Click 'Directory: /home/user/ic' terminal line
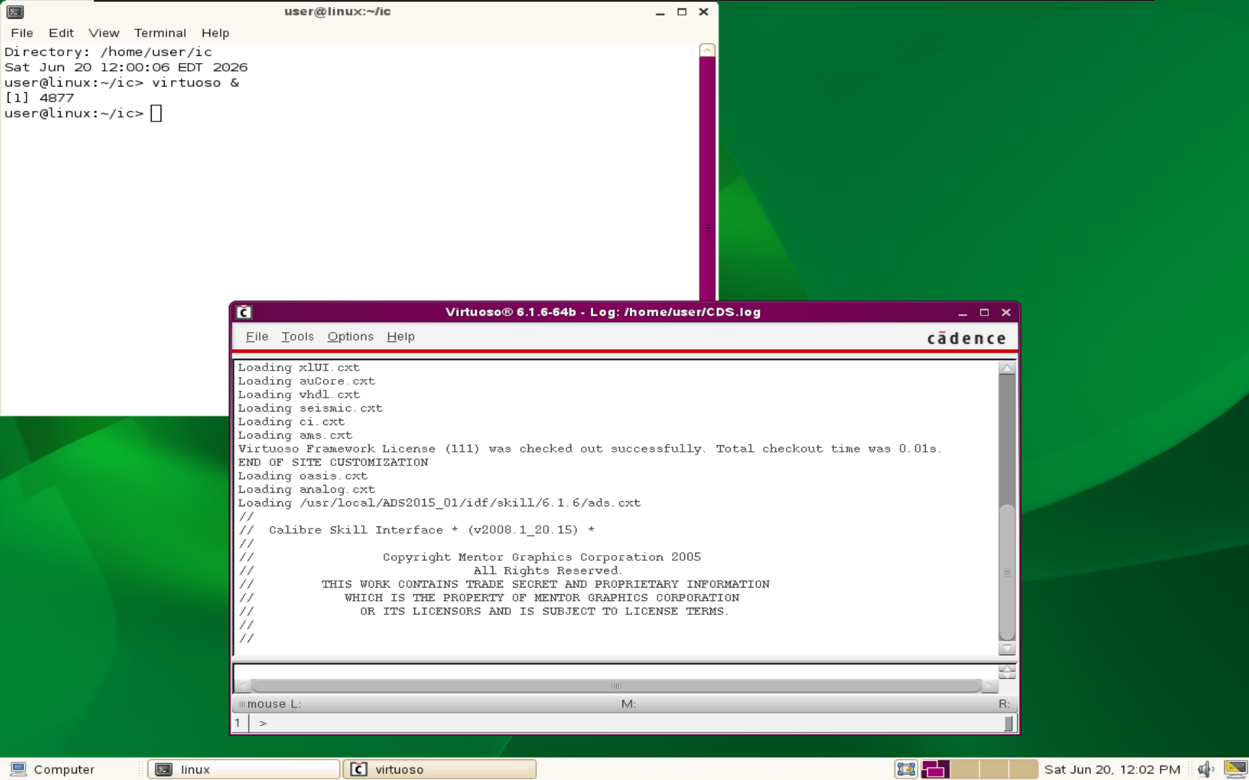This screenshot has width=1249, height=780. [x=108, y=52]
